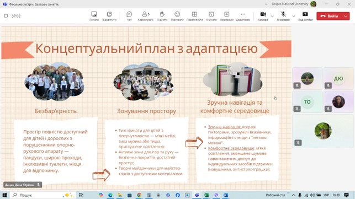Show participants list (Користувачі)
This screenshot has width=355, height=199.
coord(146,16)
